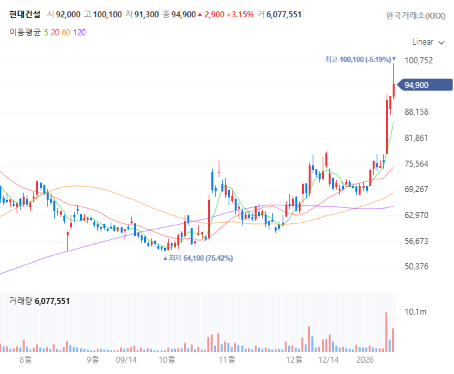Viewport: 454px width, 374px height.
Task: Click the 11월 date axis label
Action: point(227,360)
